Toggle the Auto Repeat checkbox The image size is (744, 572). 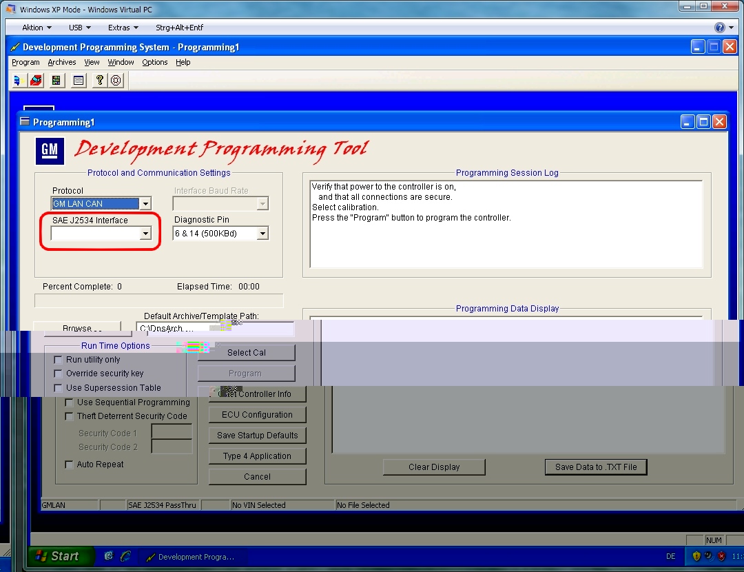coord(69,464)
